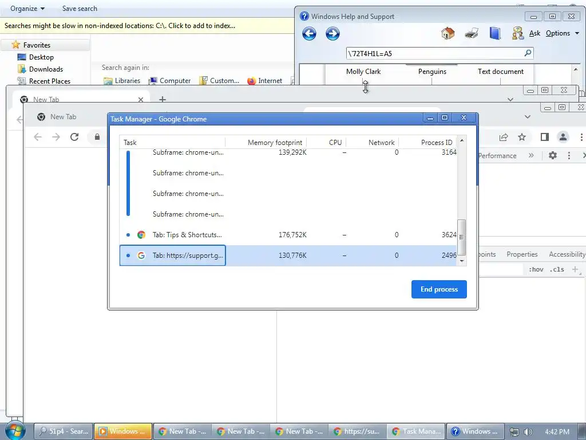Image resolution: width=586 pixels, height=440 pixels.
Task: Switch to DevTools Performance tab
Action: pyautogui.click(x=497, y=156)
